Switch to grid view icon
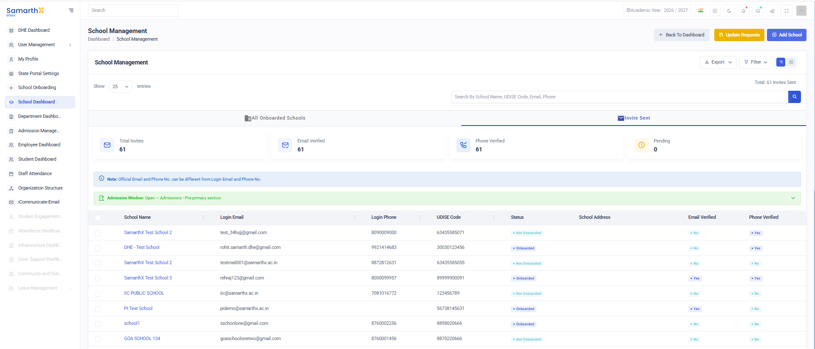This screenshot has height=349, width=815. pyautogui.click(x=791, y=62)
